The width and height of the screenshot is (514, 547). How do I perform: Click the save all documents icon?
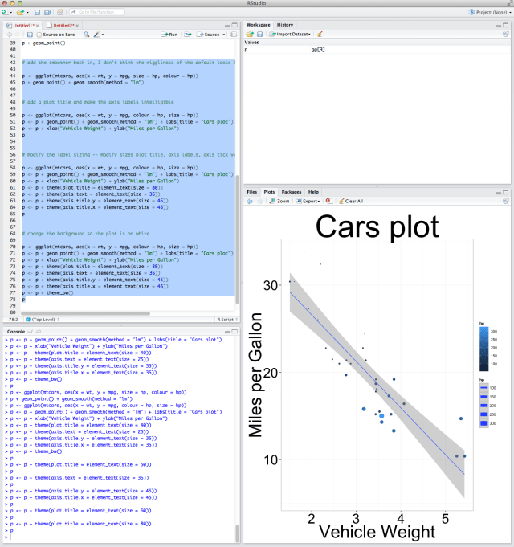(x=47, y=12)
